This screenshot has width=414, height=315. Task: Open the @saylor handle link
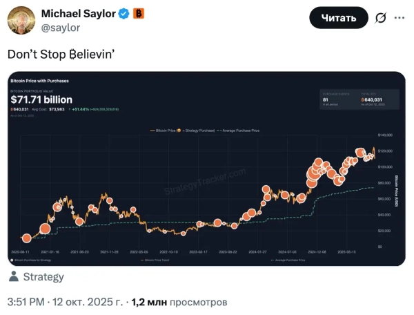[61, 28]
